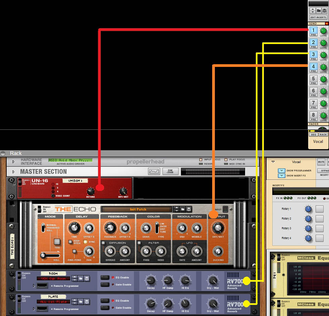Save patch disk icon on PLATE RV7000

click(x=87, y=302)
